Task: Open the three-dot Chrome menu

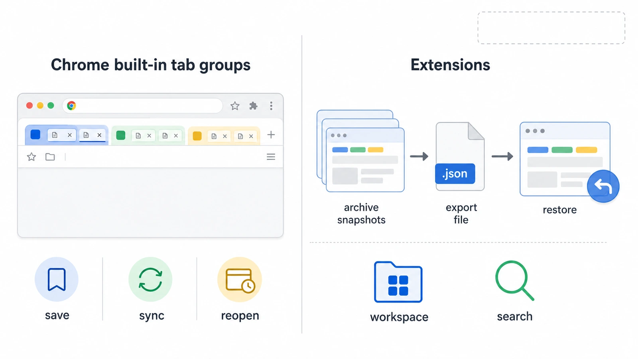Action: pyautogui.click(x=271, y=106)
